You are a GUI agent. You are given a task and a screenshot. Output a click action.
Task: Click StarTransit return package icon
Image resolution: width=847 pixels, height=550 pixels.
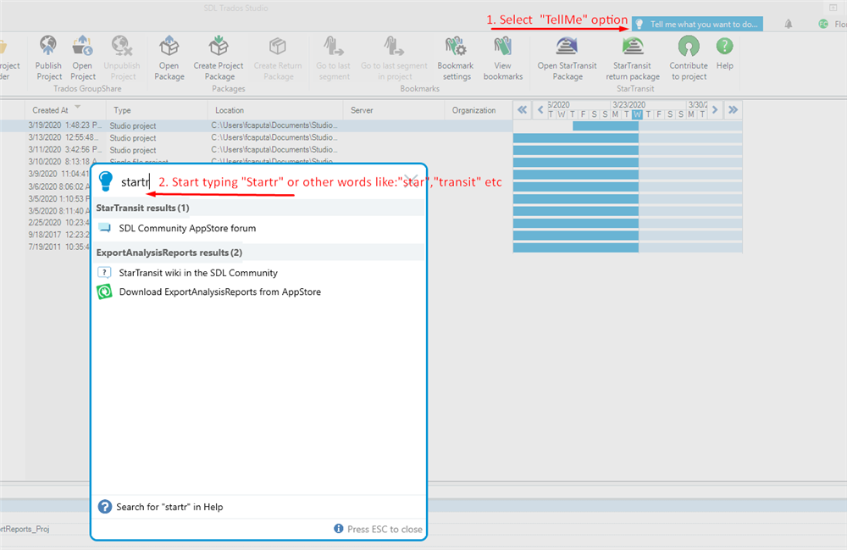633,46
